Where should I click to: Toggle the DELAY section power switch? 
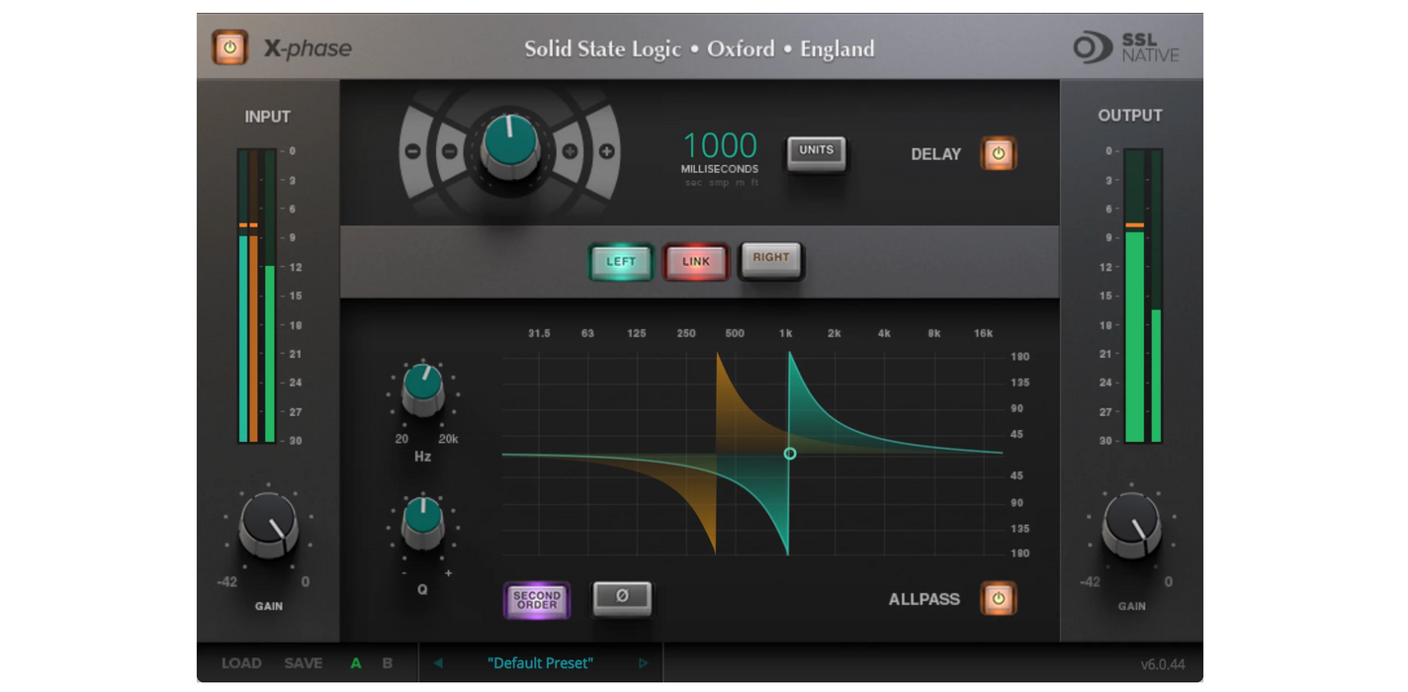tap(998, 154)
